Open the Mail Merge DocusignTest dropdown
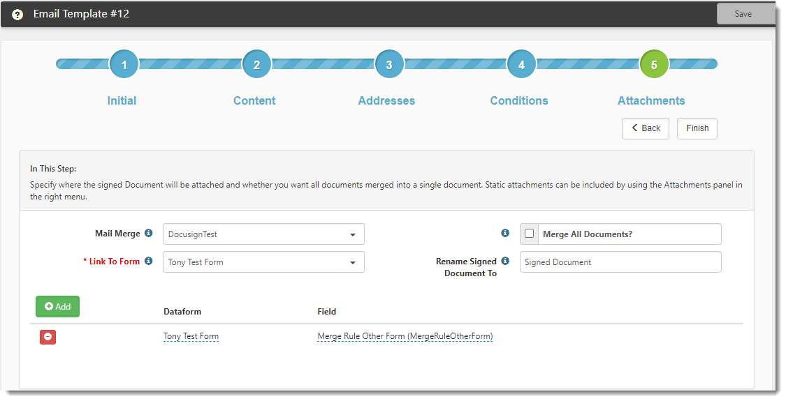The width and height of the screenshot is (786, 401). [x=263, y=234]
